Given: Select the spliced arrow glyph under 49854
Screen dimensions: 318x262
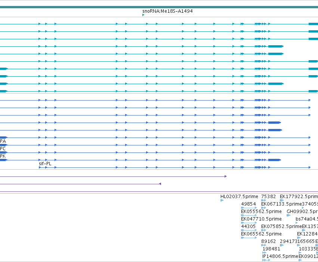Looking at the screenshot, I should tap(249, 208).
